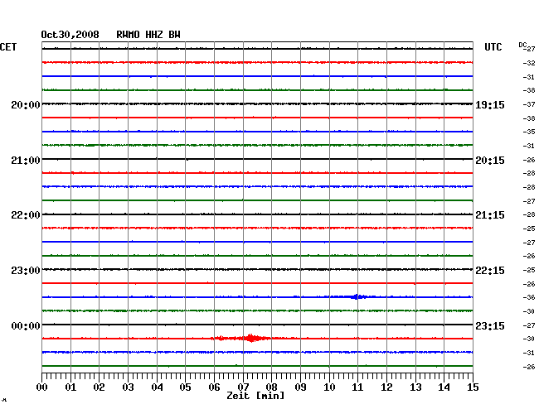Click the 21:15 UTC time label
The width and height of the screenshot is (539, 409).
point(490,215)
